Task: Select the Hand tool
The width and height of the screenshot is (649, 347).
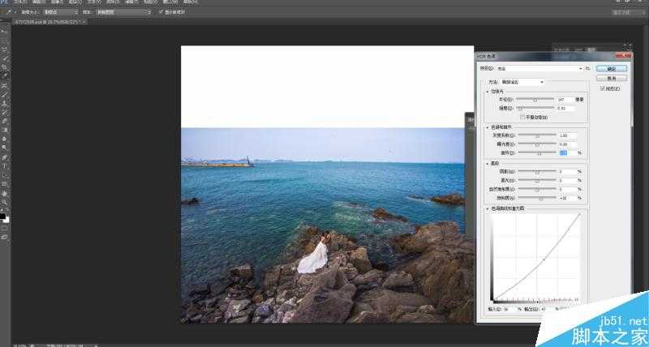Action: coord(5,193)
